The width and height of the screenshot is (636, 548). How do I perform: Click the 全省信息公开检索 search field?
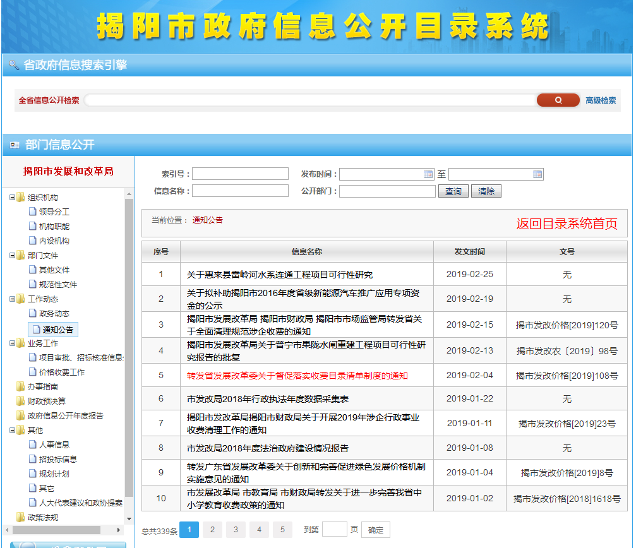coord(310,100)
